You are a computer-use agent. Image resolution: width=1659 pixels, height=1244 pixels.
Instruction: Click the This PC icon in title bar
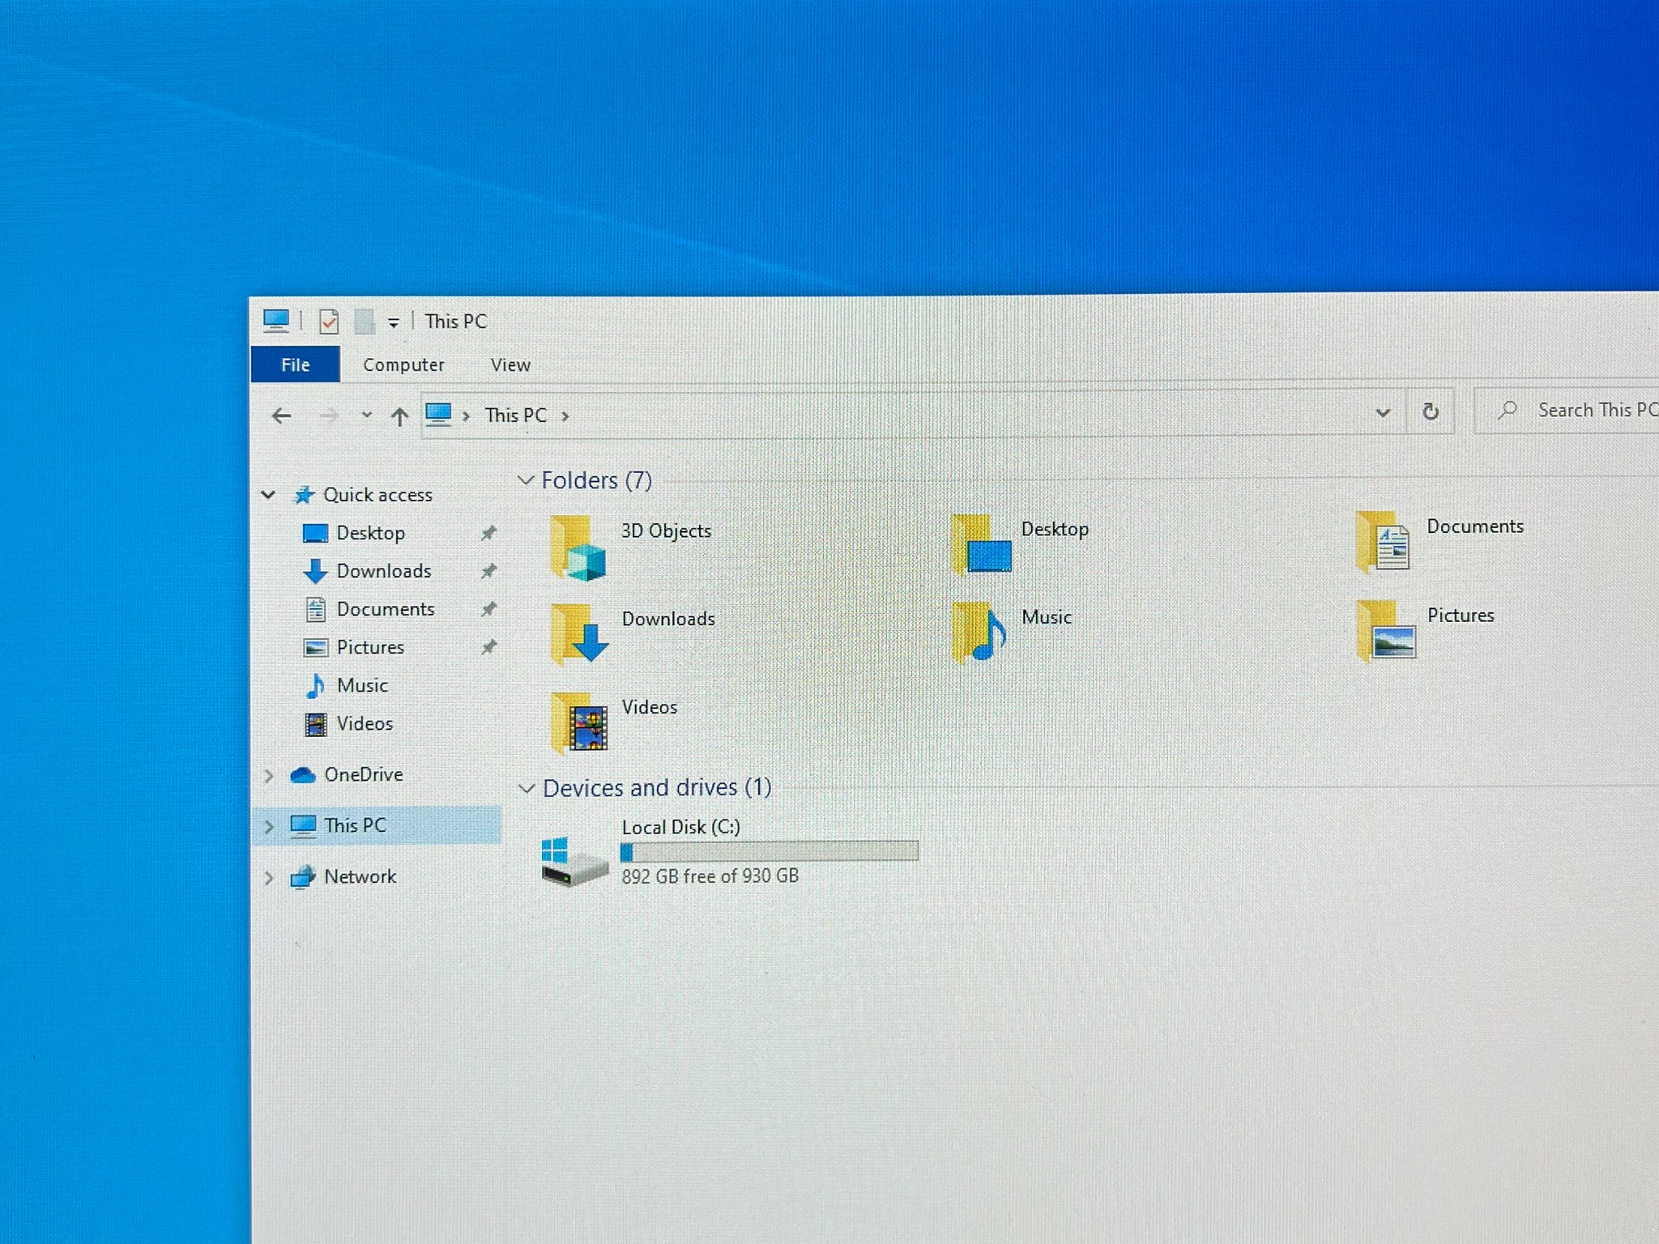[x=276, y=321]
